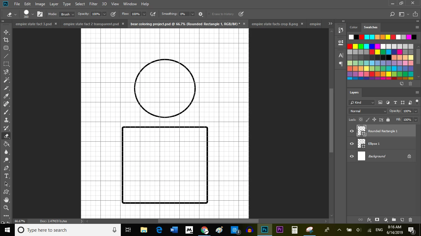Switch to the Color panel tab

pos(354,27)
